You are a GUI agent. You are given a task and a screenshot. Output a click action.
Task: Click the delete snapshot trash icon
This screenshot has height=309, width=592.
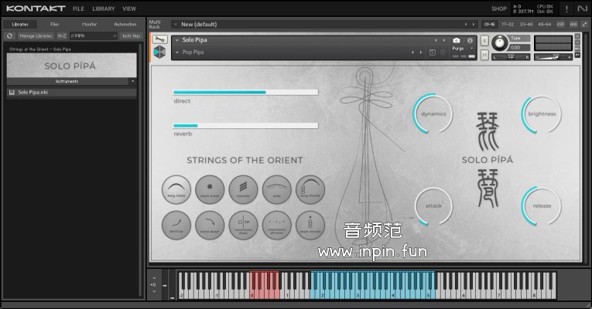coord(443,53)
